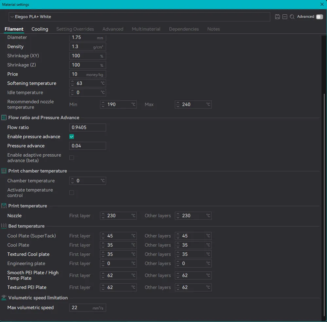Disable the Enable pressure advance checkbox

[x=72, y=137]
